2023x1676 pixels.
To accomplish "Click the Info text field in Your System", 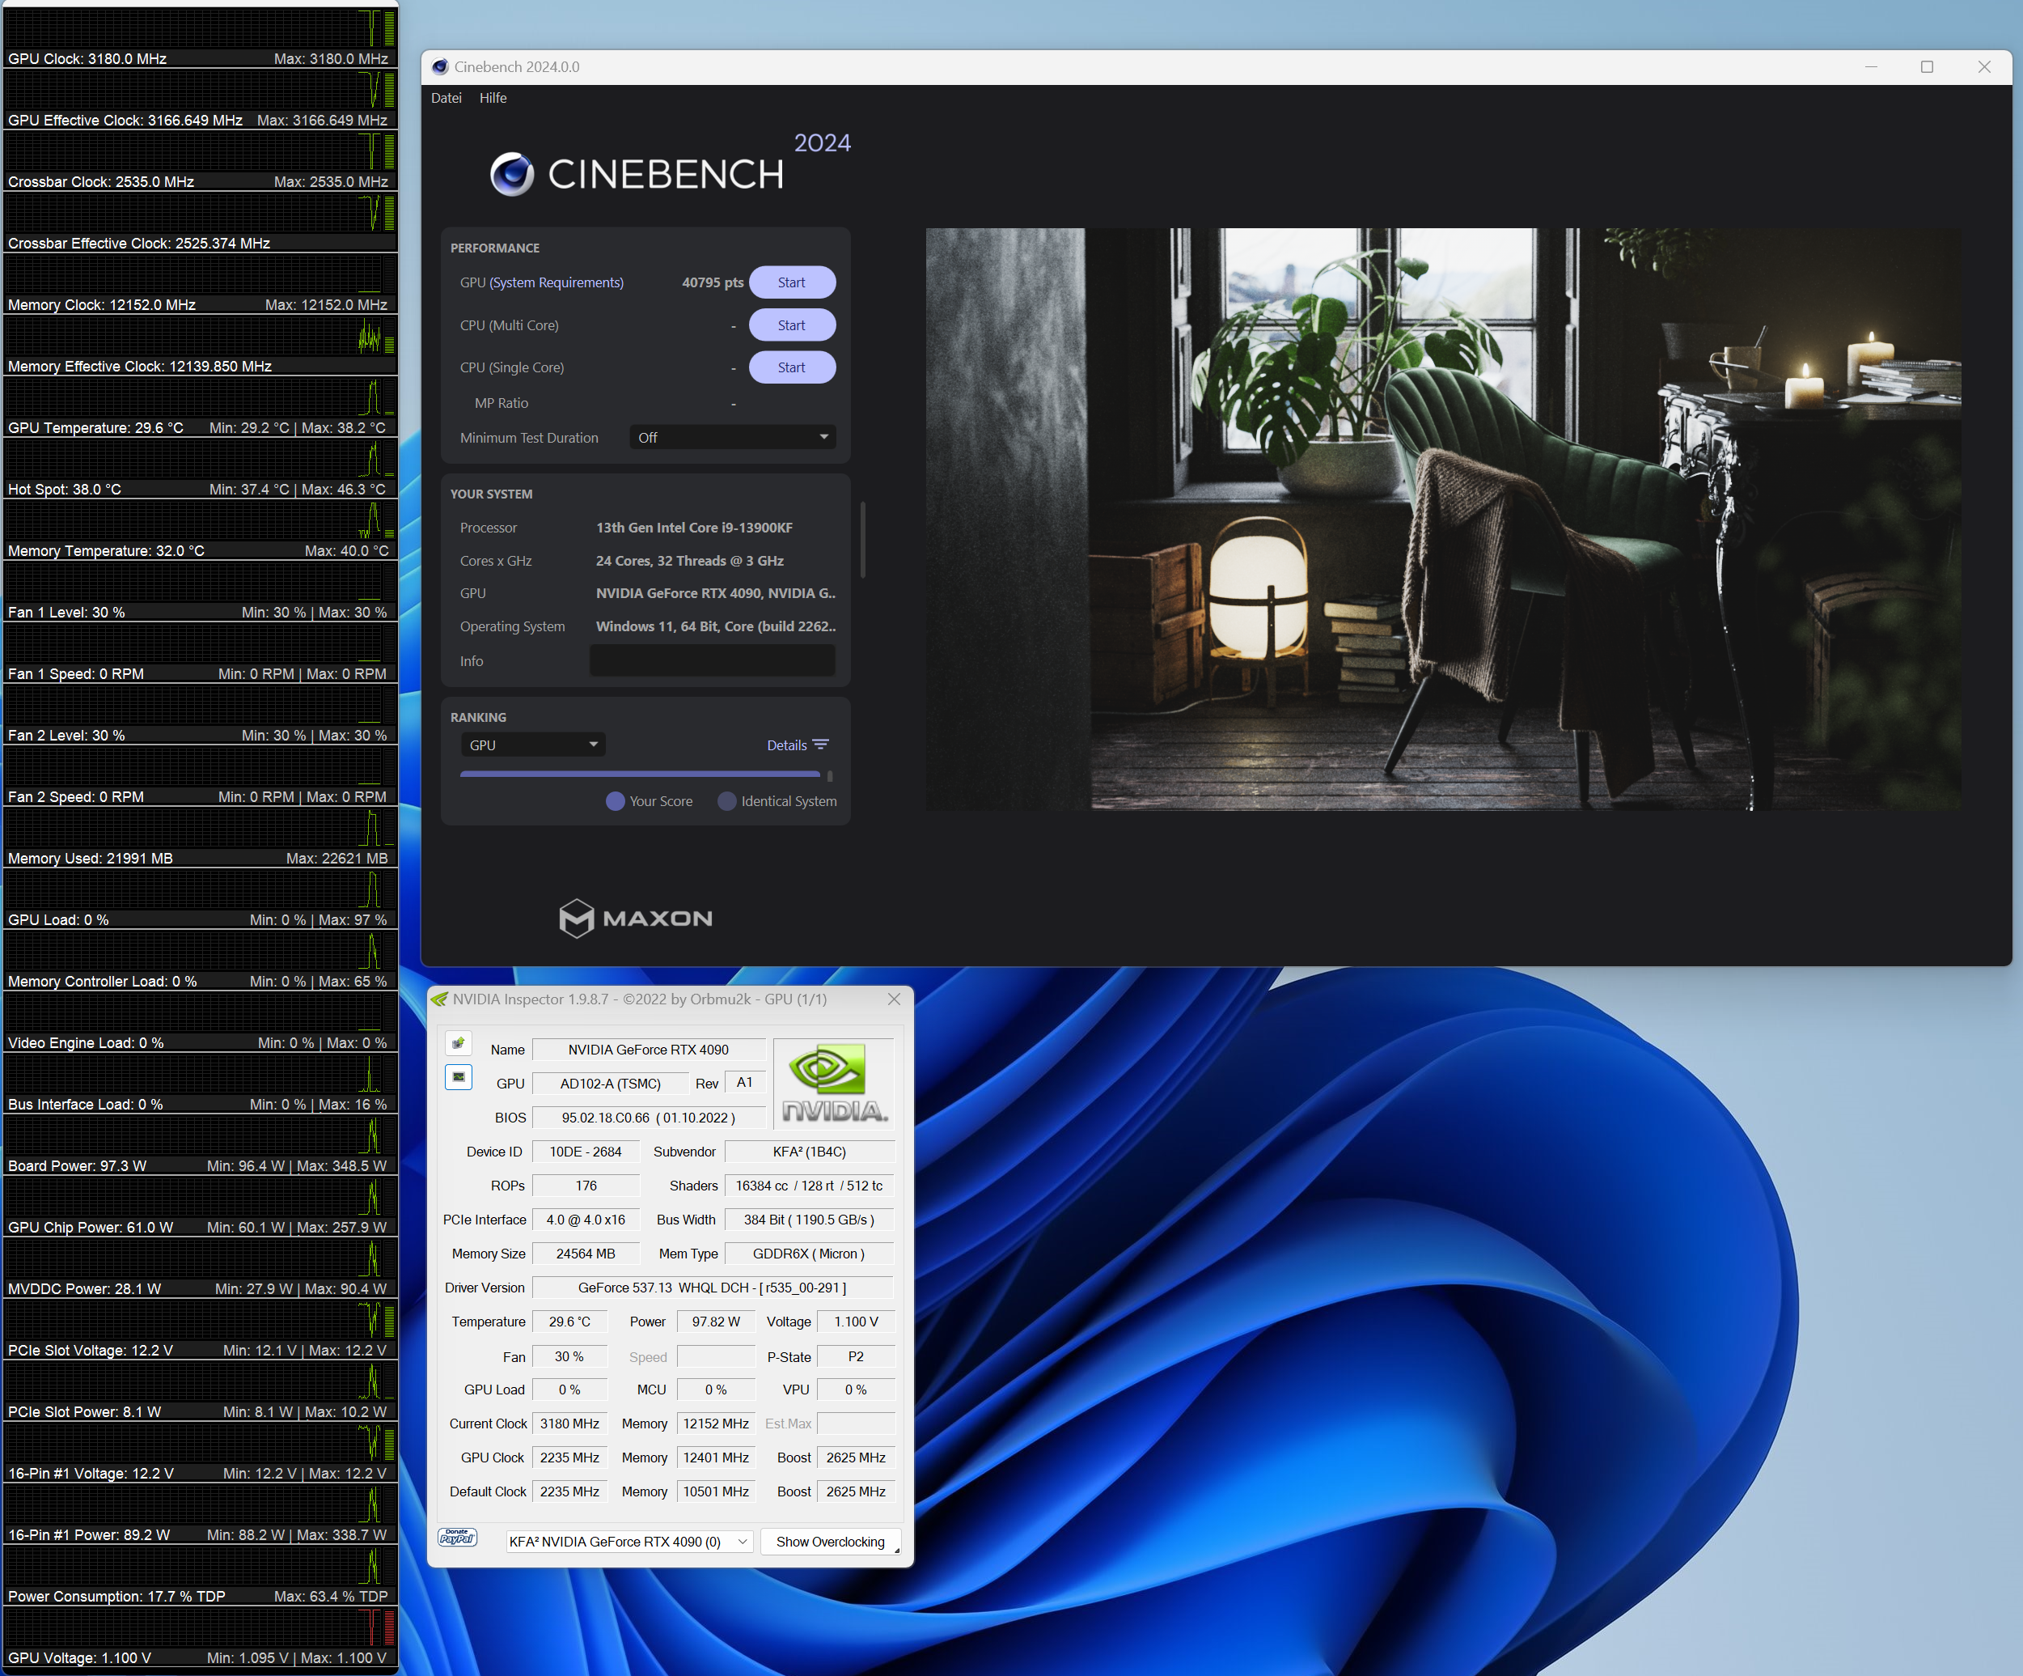I will point(712,661).
